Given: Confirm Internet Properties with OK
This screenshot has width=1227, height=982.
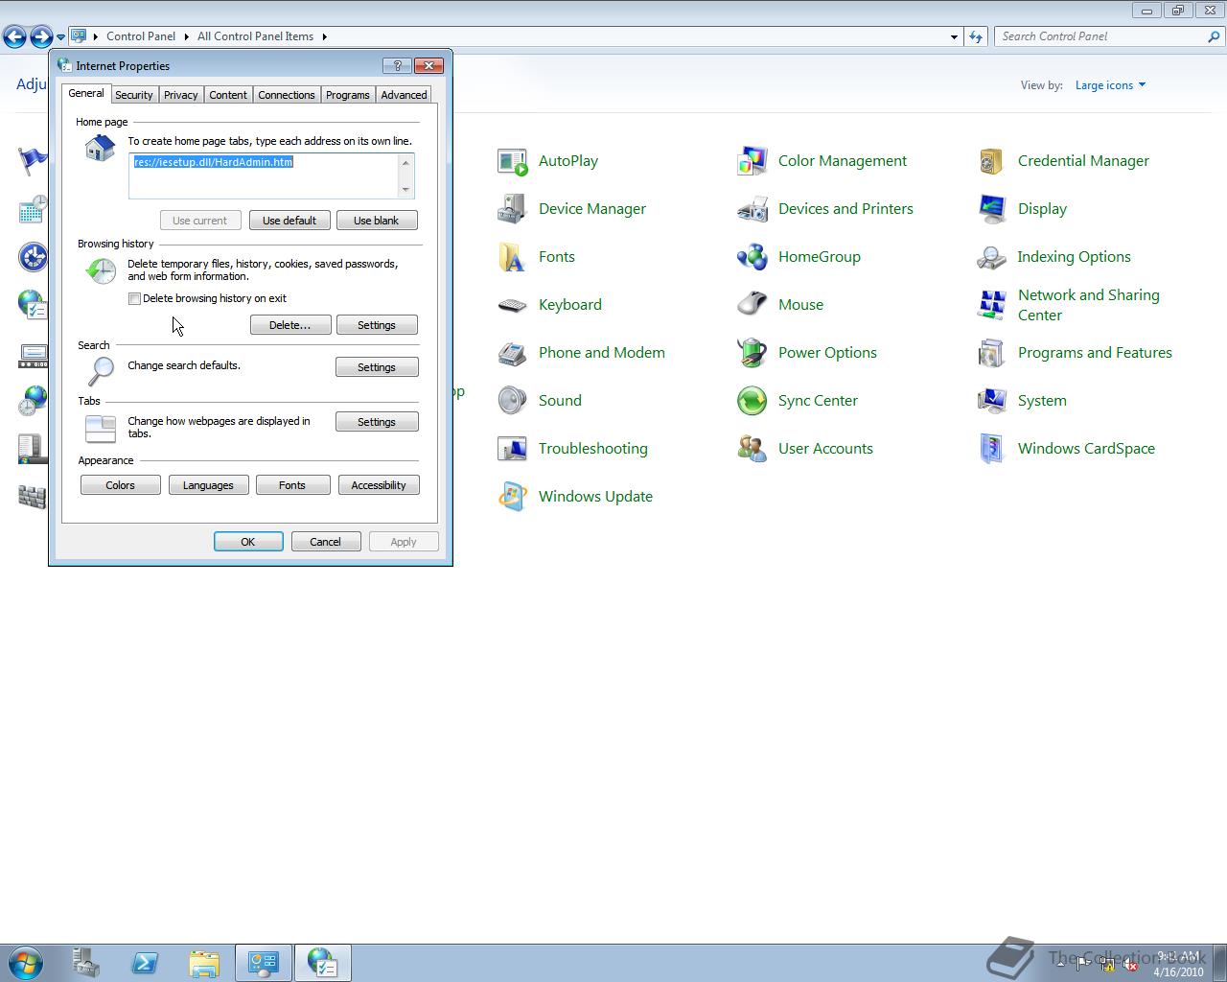Looking at the screenshot, I should 248,542.
